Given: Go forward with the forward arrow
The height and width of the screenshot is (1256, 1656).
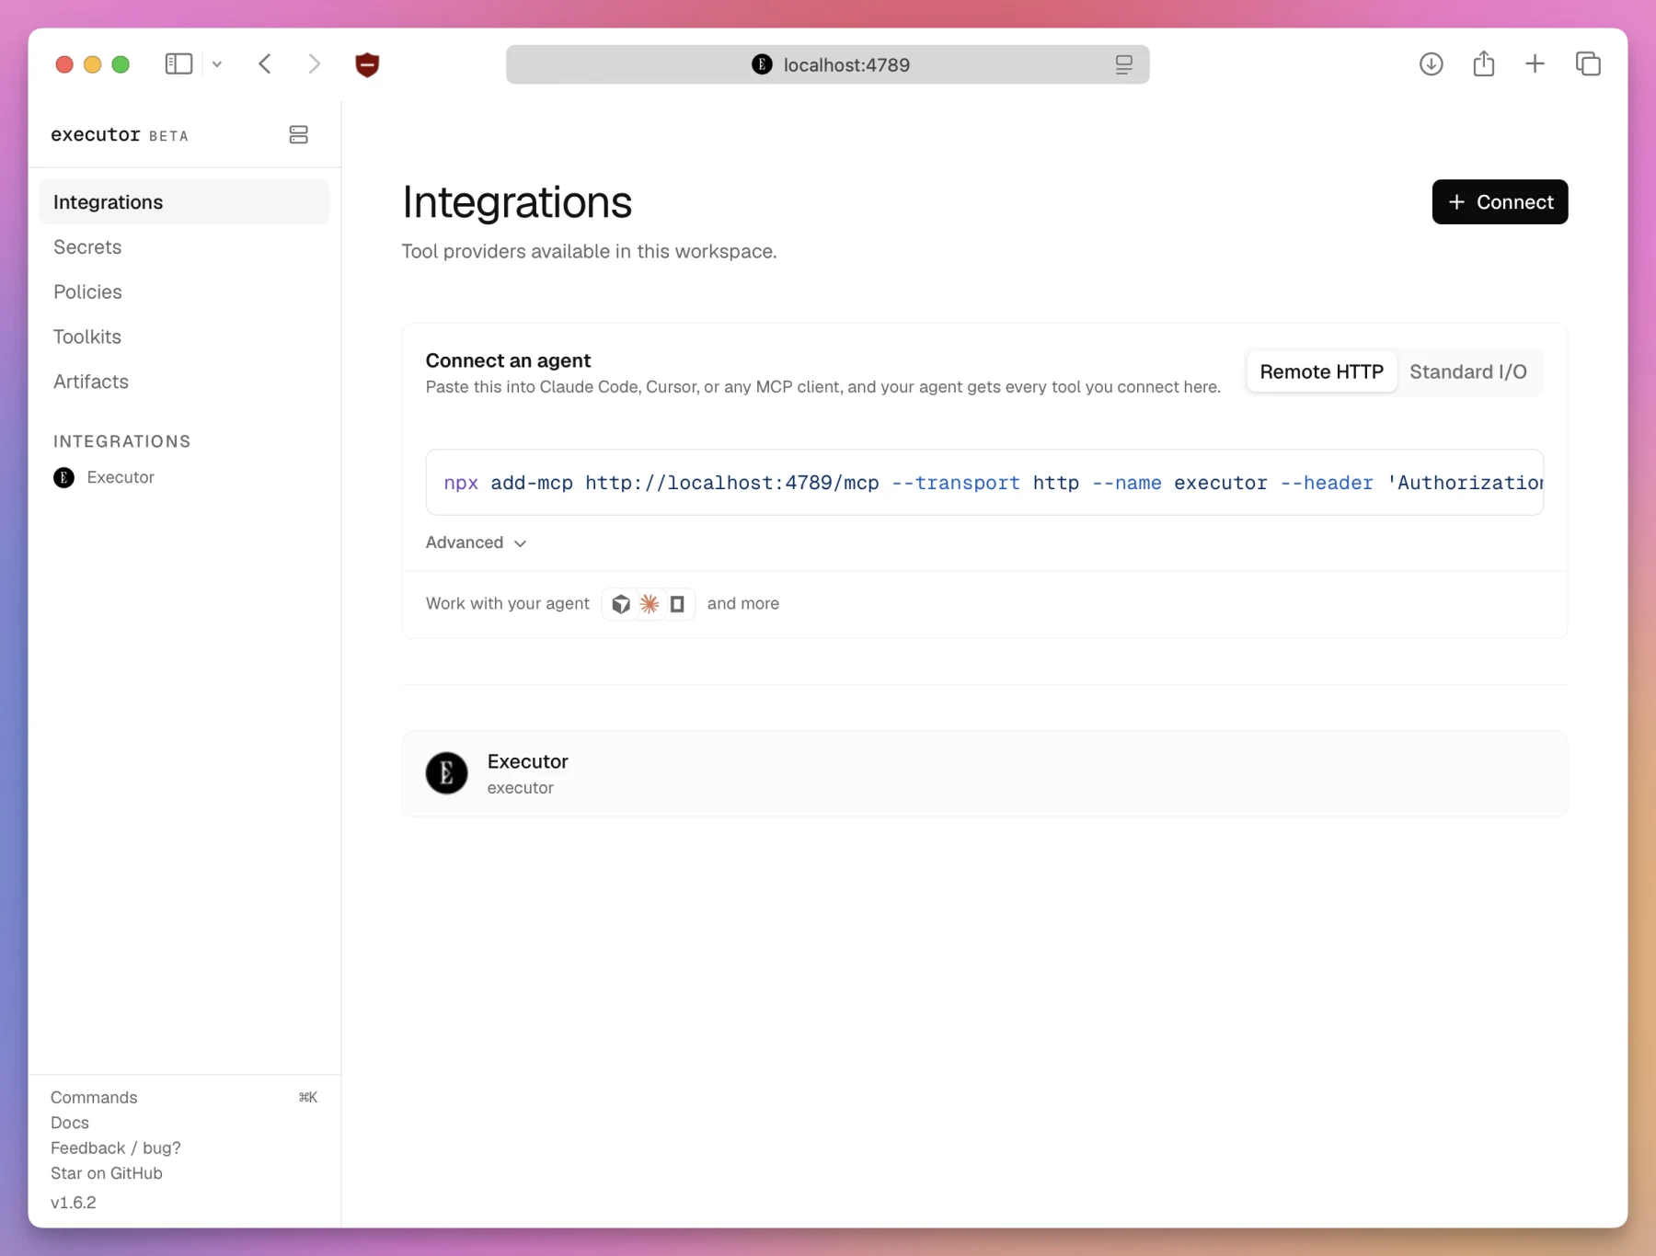Looking at the screenshot, I should (315, 63).
